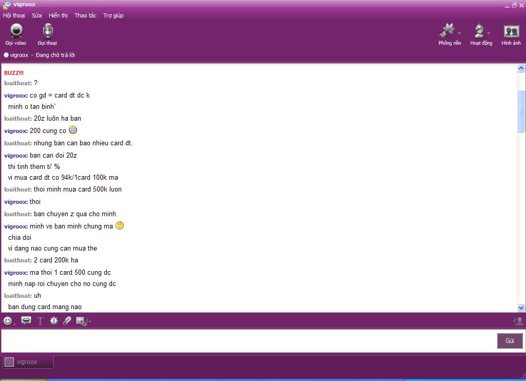Select the vigroox conversation tab
The width and height of the screenshot is (526, 381).
coord(28,362)
